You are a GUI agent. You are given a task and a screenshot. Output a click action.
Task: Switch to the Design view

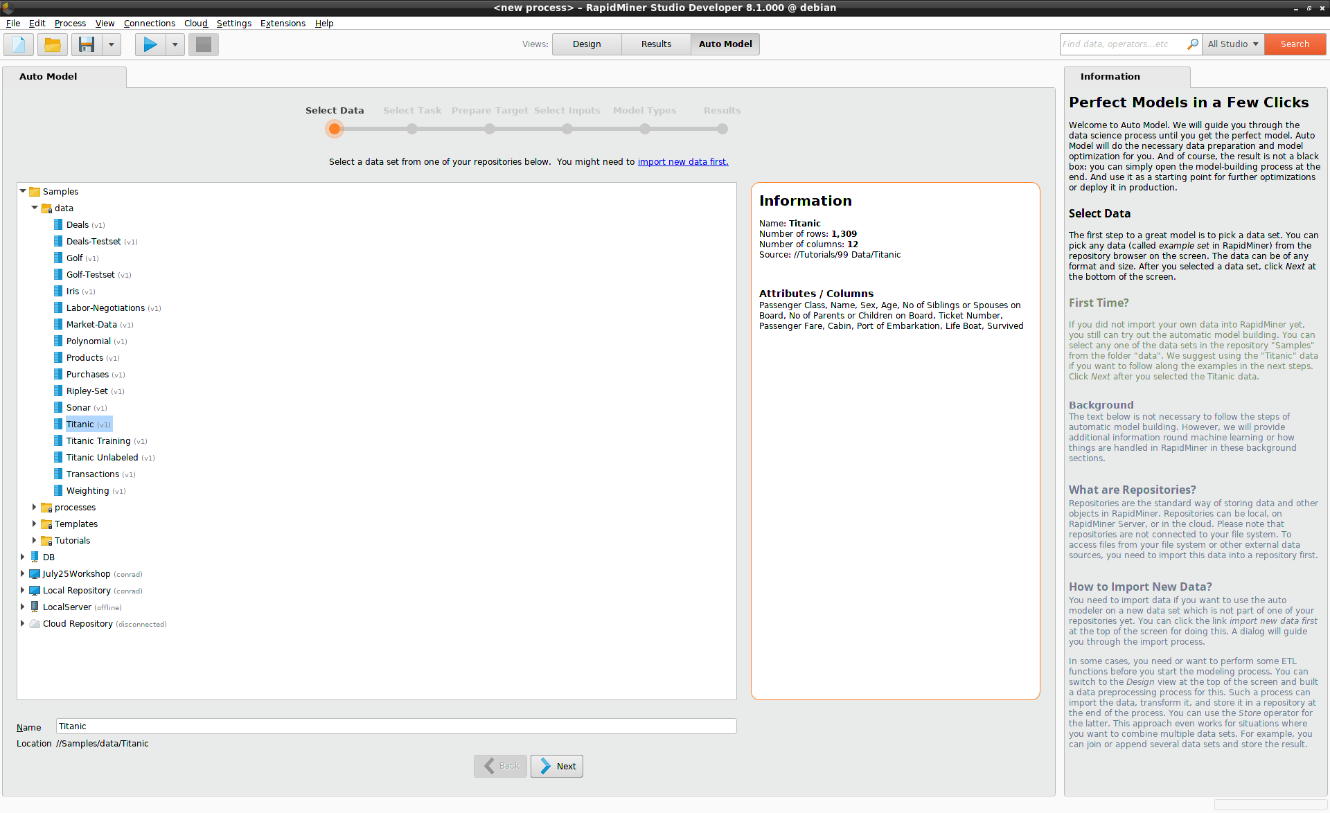tap(586, 44)
